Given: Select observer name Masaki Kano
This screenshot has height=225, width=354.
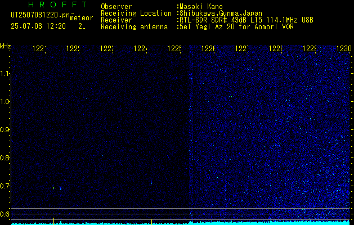Looking at the screenshot, I should click(201, 7).
